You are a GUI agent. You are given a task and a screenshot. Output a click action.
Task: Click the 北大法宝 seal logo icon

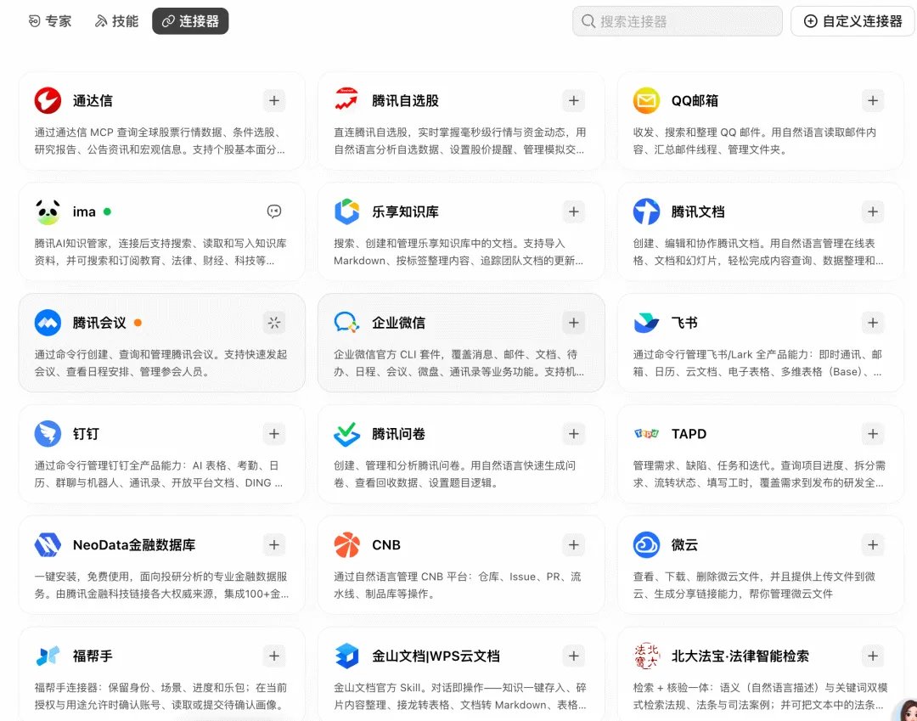point(646,656)
